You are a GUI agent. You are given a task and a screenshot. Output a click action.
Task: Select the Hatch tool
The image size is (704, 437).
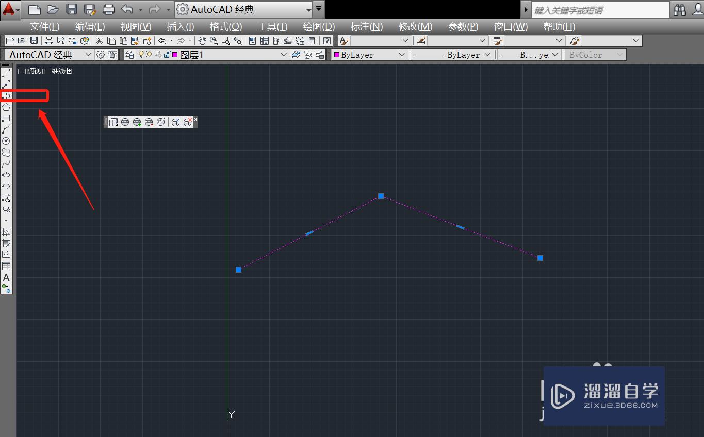[x=6, y=232]
